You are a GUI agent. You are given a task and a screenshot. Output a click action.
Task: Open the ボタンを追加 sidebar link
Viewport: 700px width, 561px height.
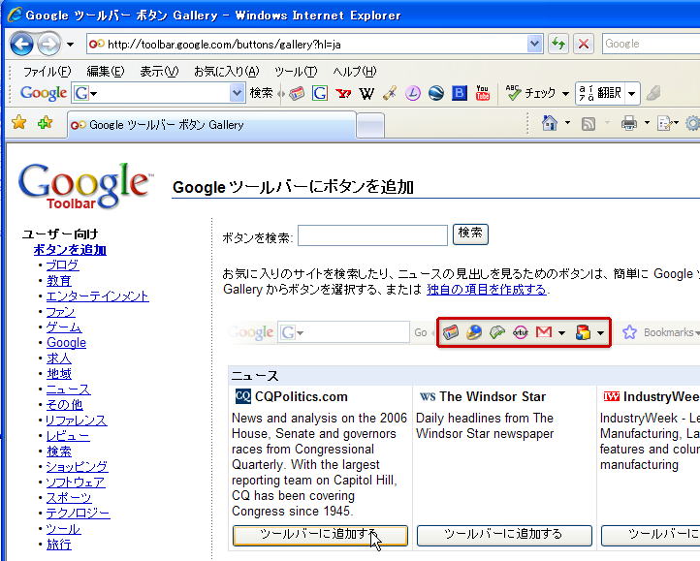pos(70,249)
